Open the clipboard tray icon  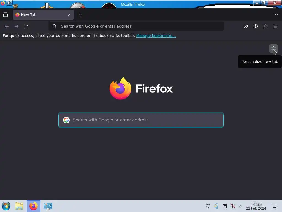pos(225,206)
